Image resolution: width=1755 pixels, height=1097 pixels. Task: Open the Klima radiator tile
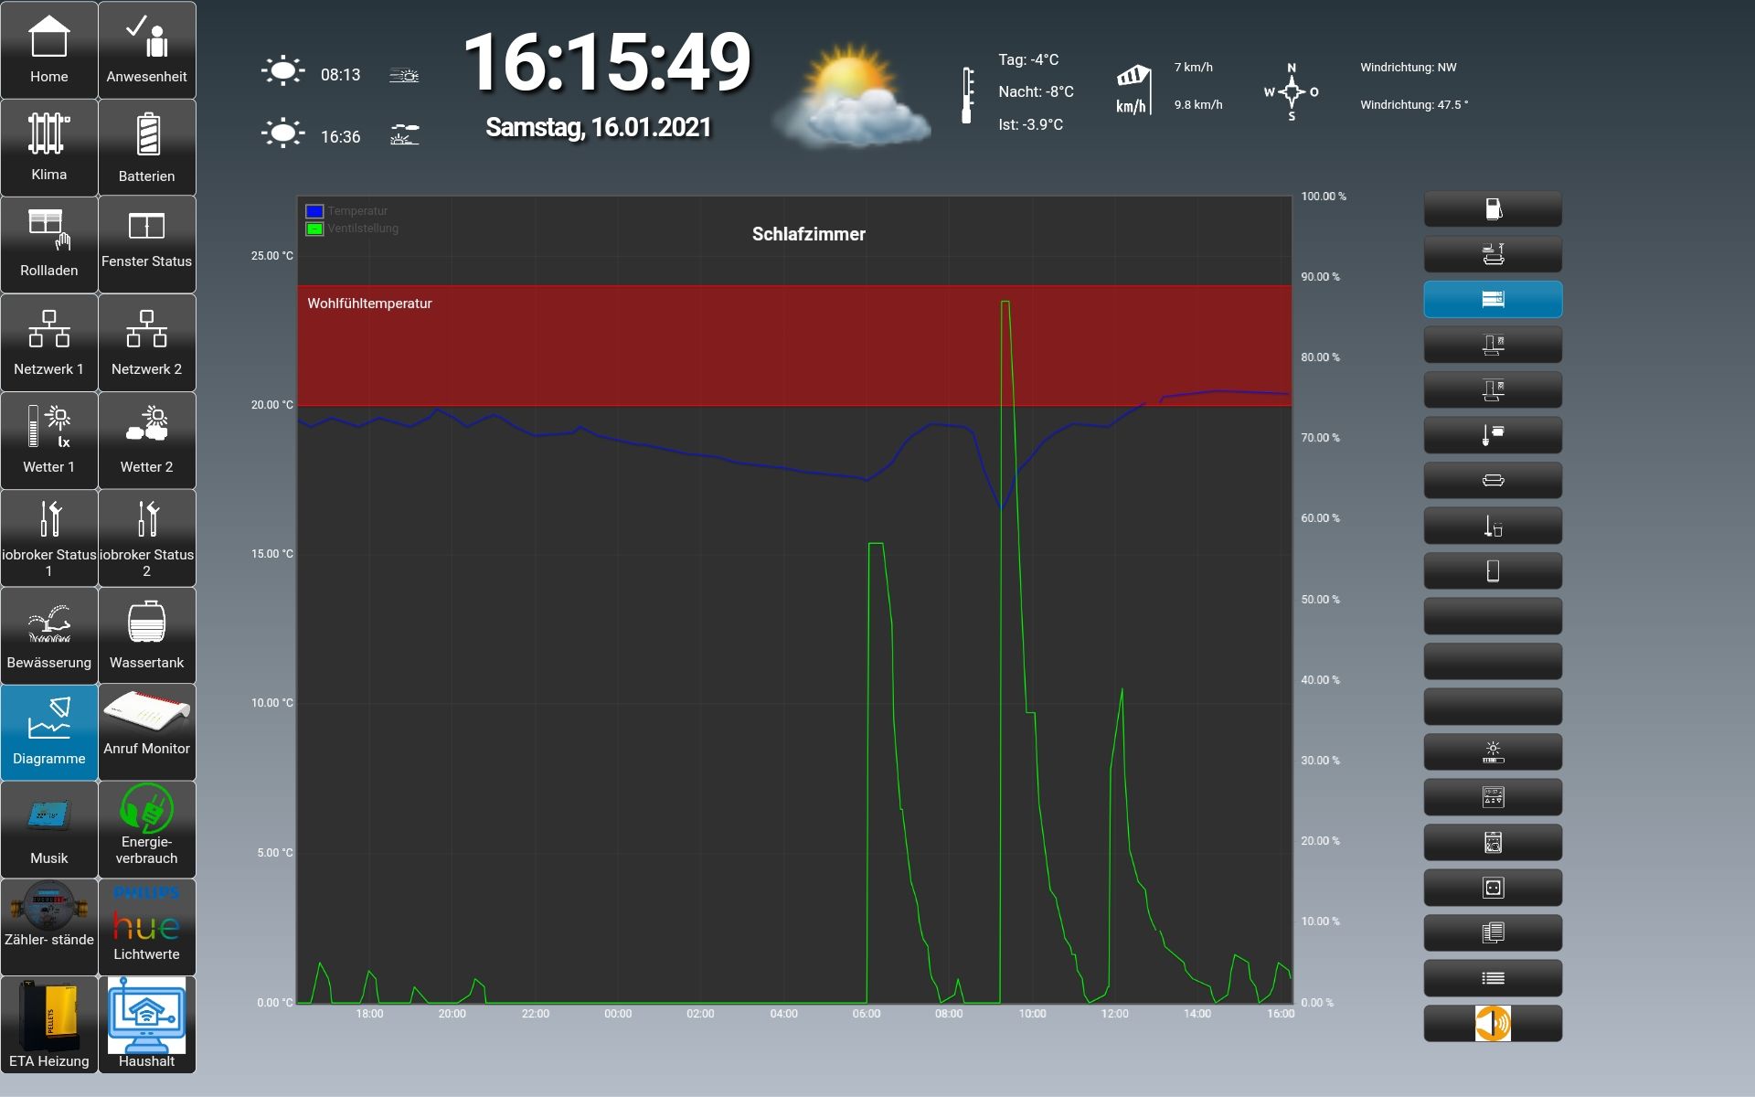[48, 147]
